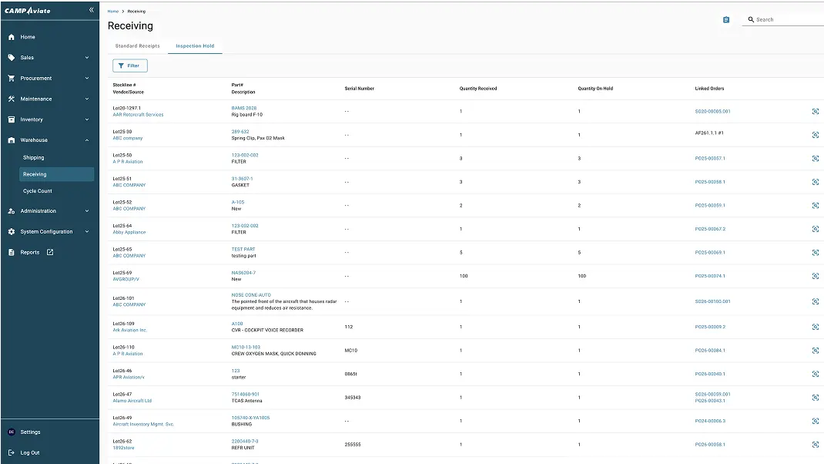Open Cycle Count in the sidebar
The width and height of the screenshot is (824, 464).
(x=37, y=191)
